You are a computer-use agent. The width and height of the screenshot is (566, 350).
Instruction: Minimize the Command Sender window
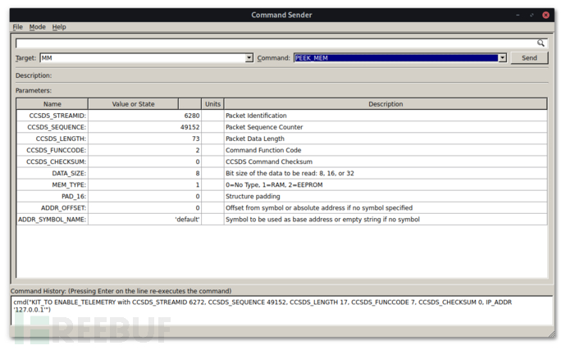point(518,15)
